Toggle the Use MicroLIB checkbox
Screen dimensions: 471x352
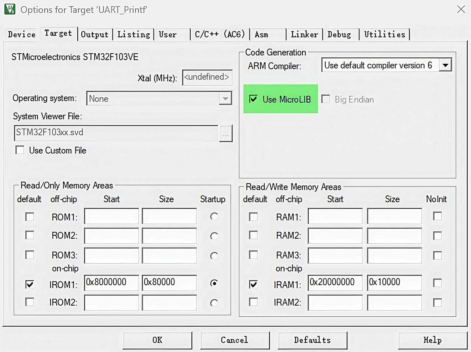click(x=253, y=99)
